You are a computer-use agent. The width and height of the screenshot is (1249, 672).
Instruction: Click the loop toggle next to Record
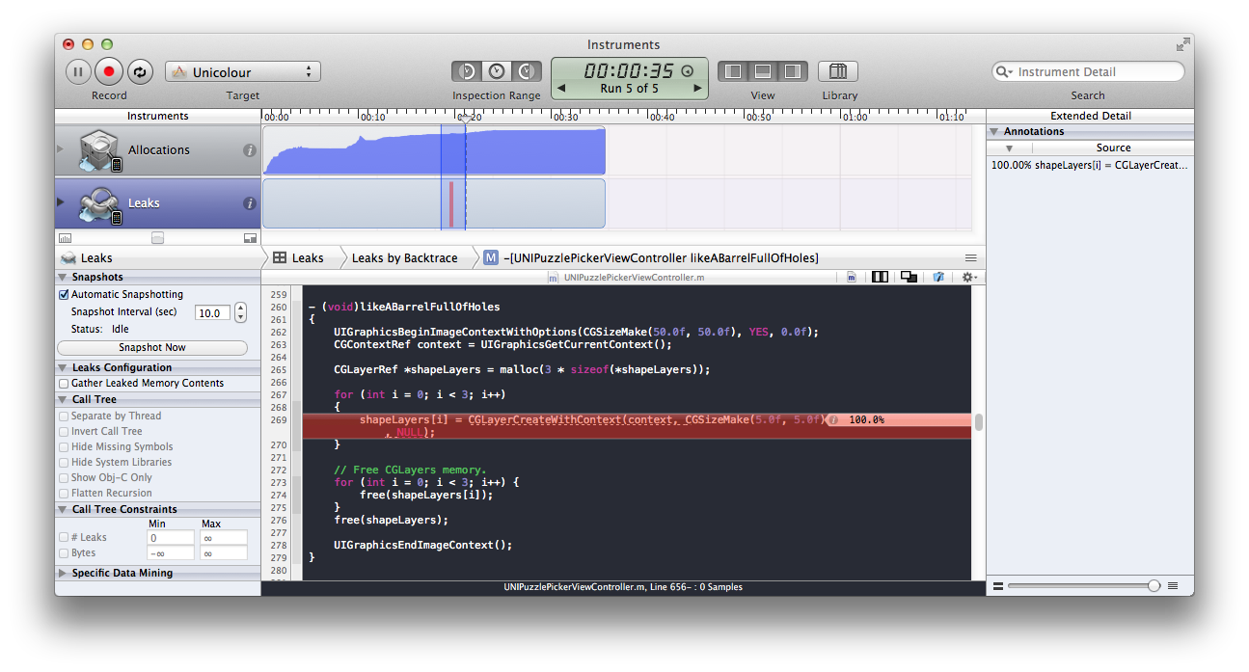pos(140,71)
